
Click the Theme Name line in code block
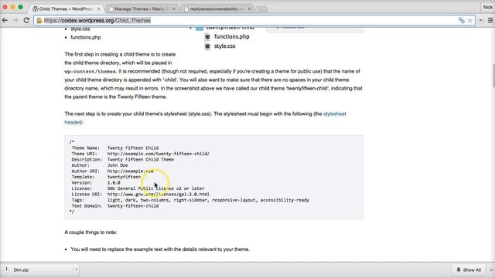pyautogui.click(x=115, y=147)
